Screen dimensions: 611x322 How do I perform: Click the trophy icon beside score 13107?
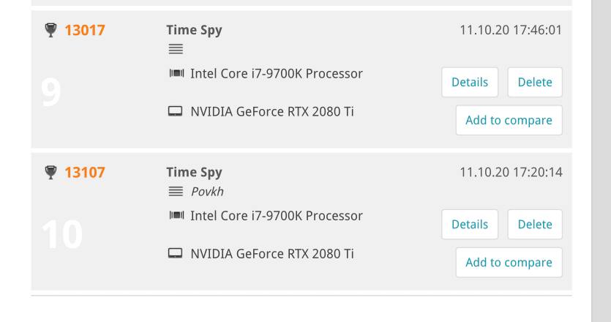coord(50,172)
